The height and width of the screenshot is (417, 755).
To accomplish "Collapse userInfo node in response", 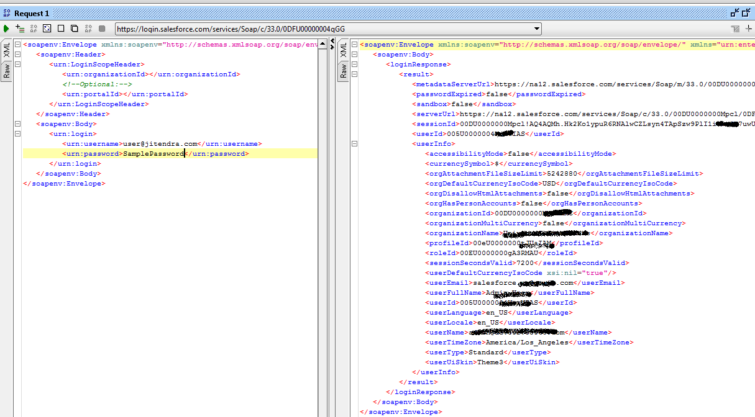I will (354, 144).
